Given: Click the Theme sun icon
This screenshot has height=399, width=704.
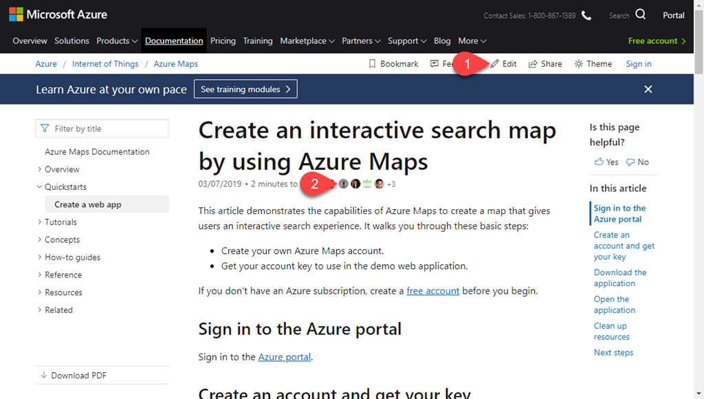Looking at the screenshot, I should coord(579,64).
